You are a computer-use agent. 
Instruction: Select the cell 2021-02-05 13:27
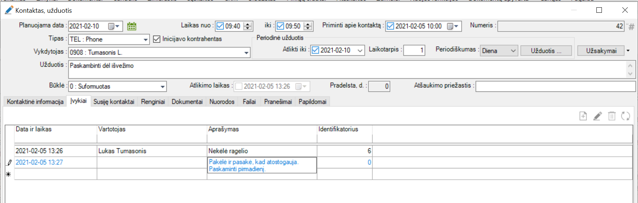tap(55, 163)
